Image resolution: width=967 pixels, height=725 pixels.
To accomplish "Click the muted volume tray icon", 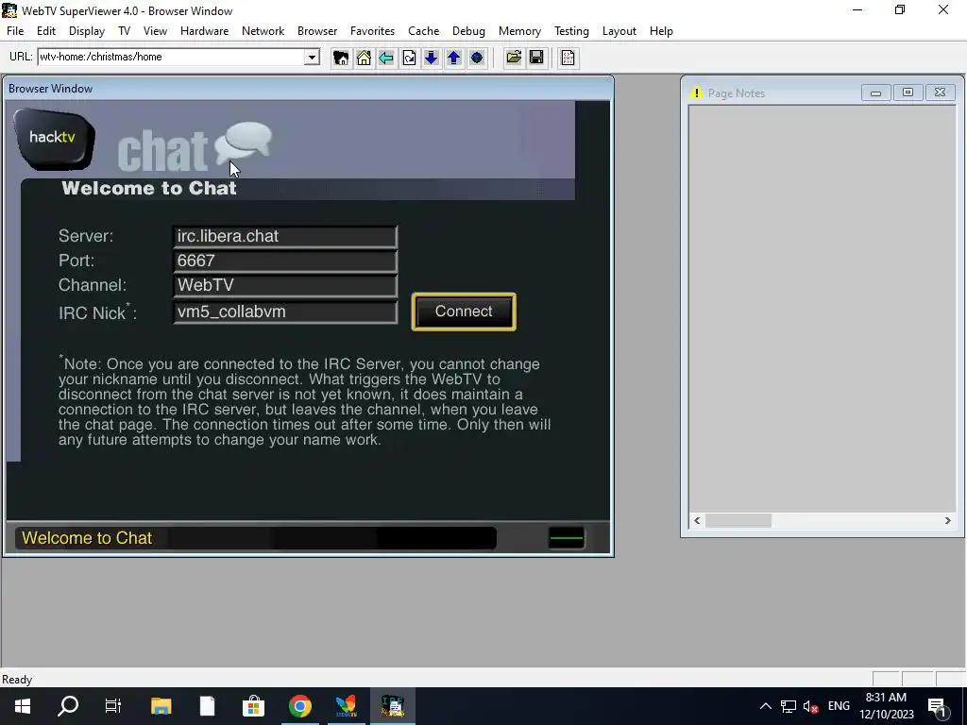I will pos(810,706).
